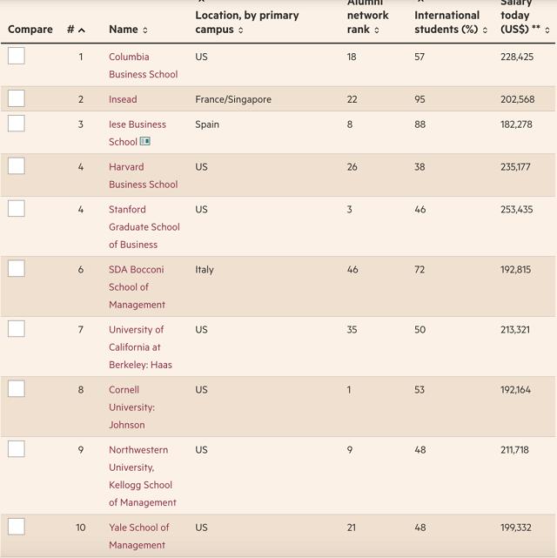
Task: Open the Insead school page
Action: pos(123,99)
